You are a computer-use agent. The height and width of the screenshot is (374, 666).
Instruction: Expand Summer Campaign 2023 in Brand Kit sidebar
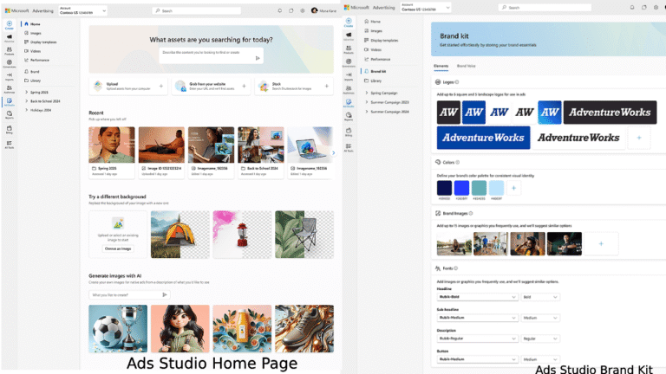tap(367, 102)
